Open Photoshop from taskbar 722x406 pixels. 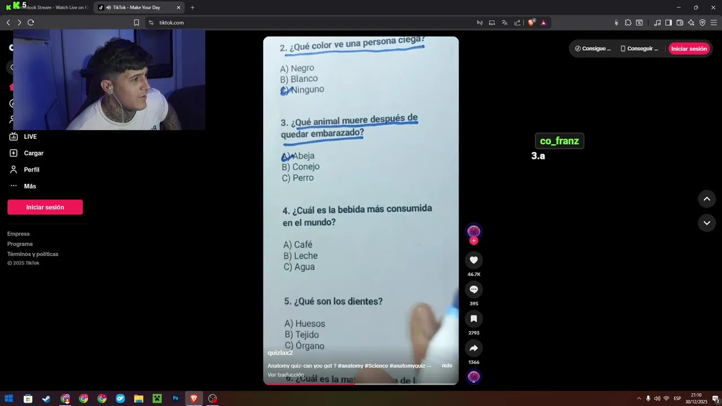pyautogui.click(x=175, y=398)
